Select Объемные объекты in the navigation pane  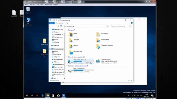click(x=58, y=64)
